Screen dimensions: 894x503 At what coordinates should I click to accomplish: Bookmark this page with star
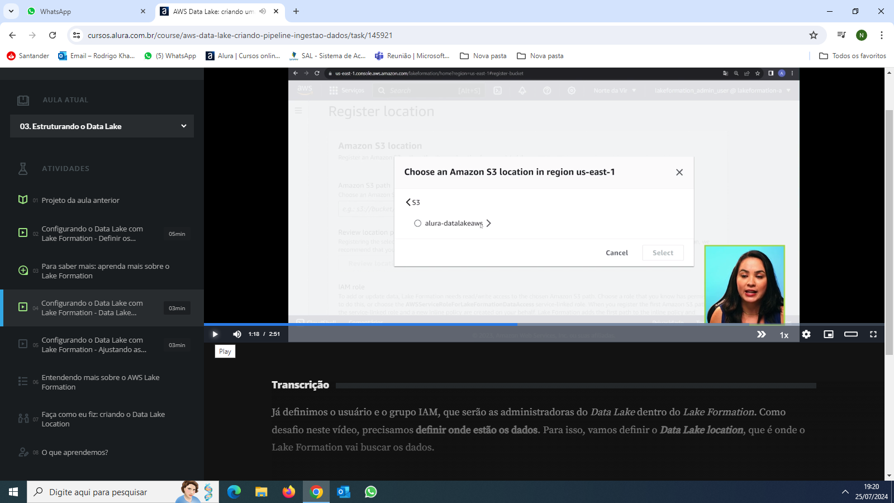pos(814,35)
